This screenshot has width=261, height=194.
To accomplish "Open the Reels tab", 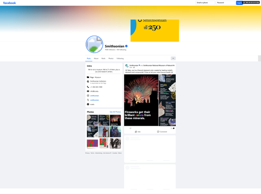I will 103,59.
